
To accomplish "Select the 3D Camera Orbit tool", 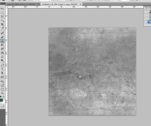I will [x=2, y=85].
